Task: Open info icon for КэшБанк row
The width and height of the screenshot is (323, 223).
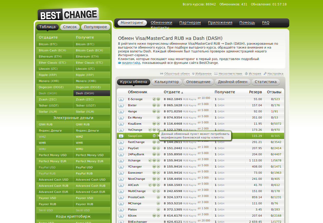Action: [121, 124]
